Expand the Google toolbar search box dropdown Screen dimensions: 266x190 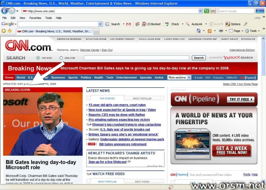(100, 24)
